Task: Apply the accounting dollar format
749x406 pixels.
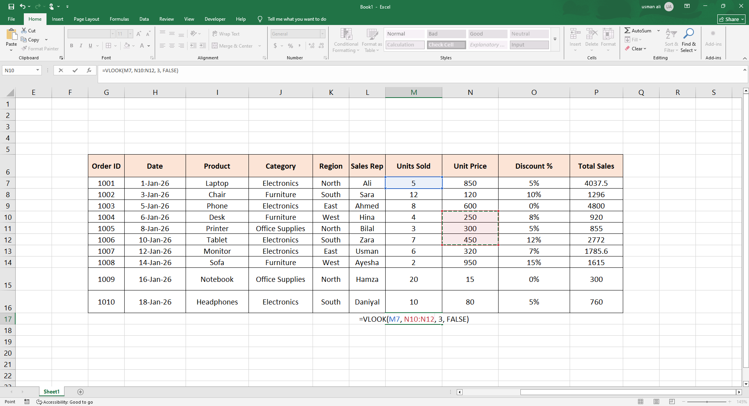Action: [275, 46]
